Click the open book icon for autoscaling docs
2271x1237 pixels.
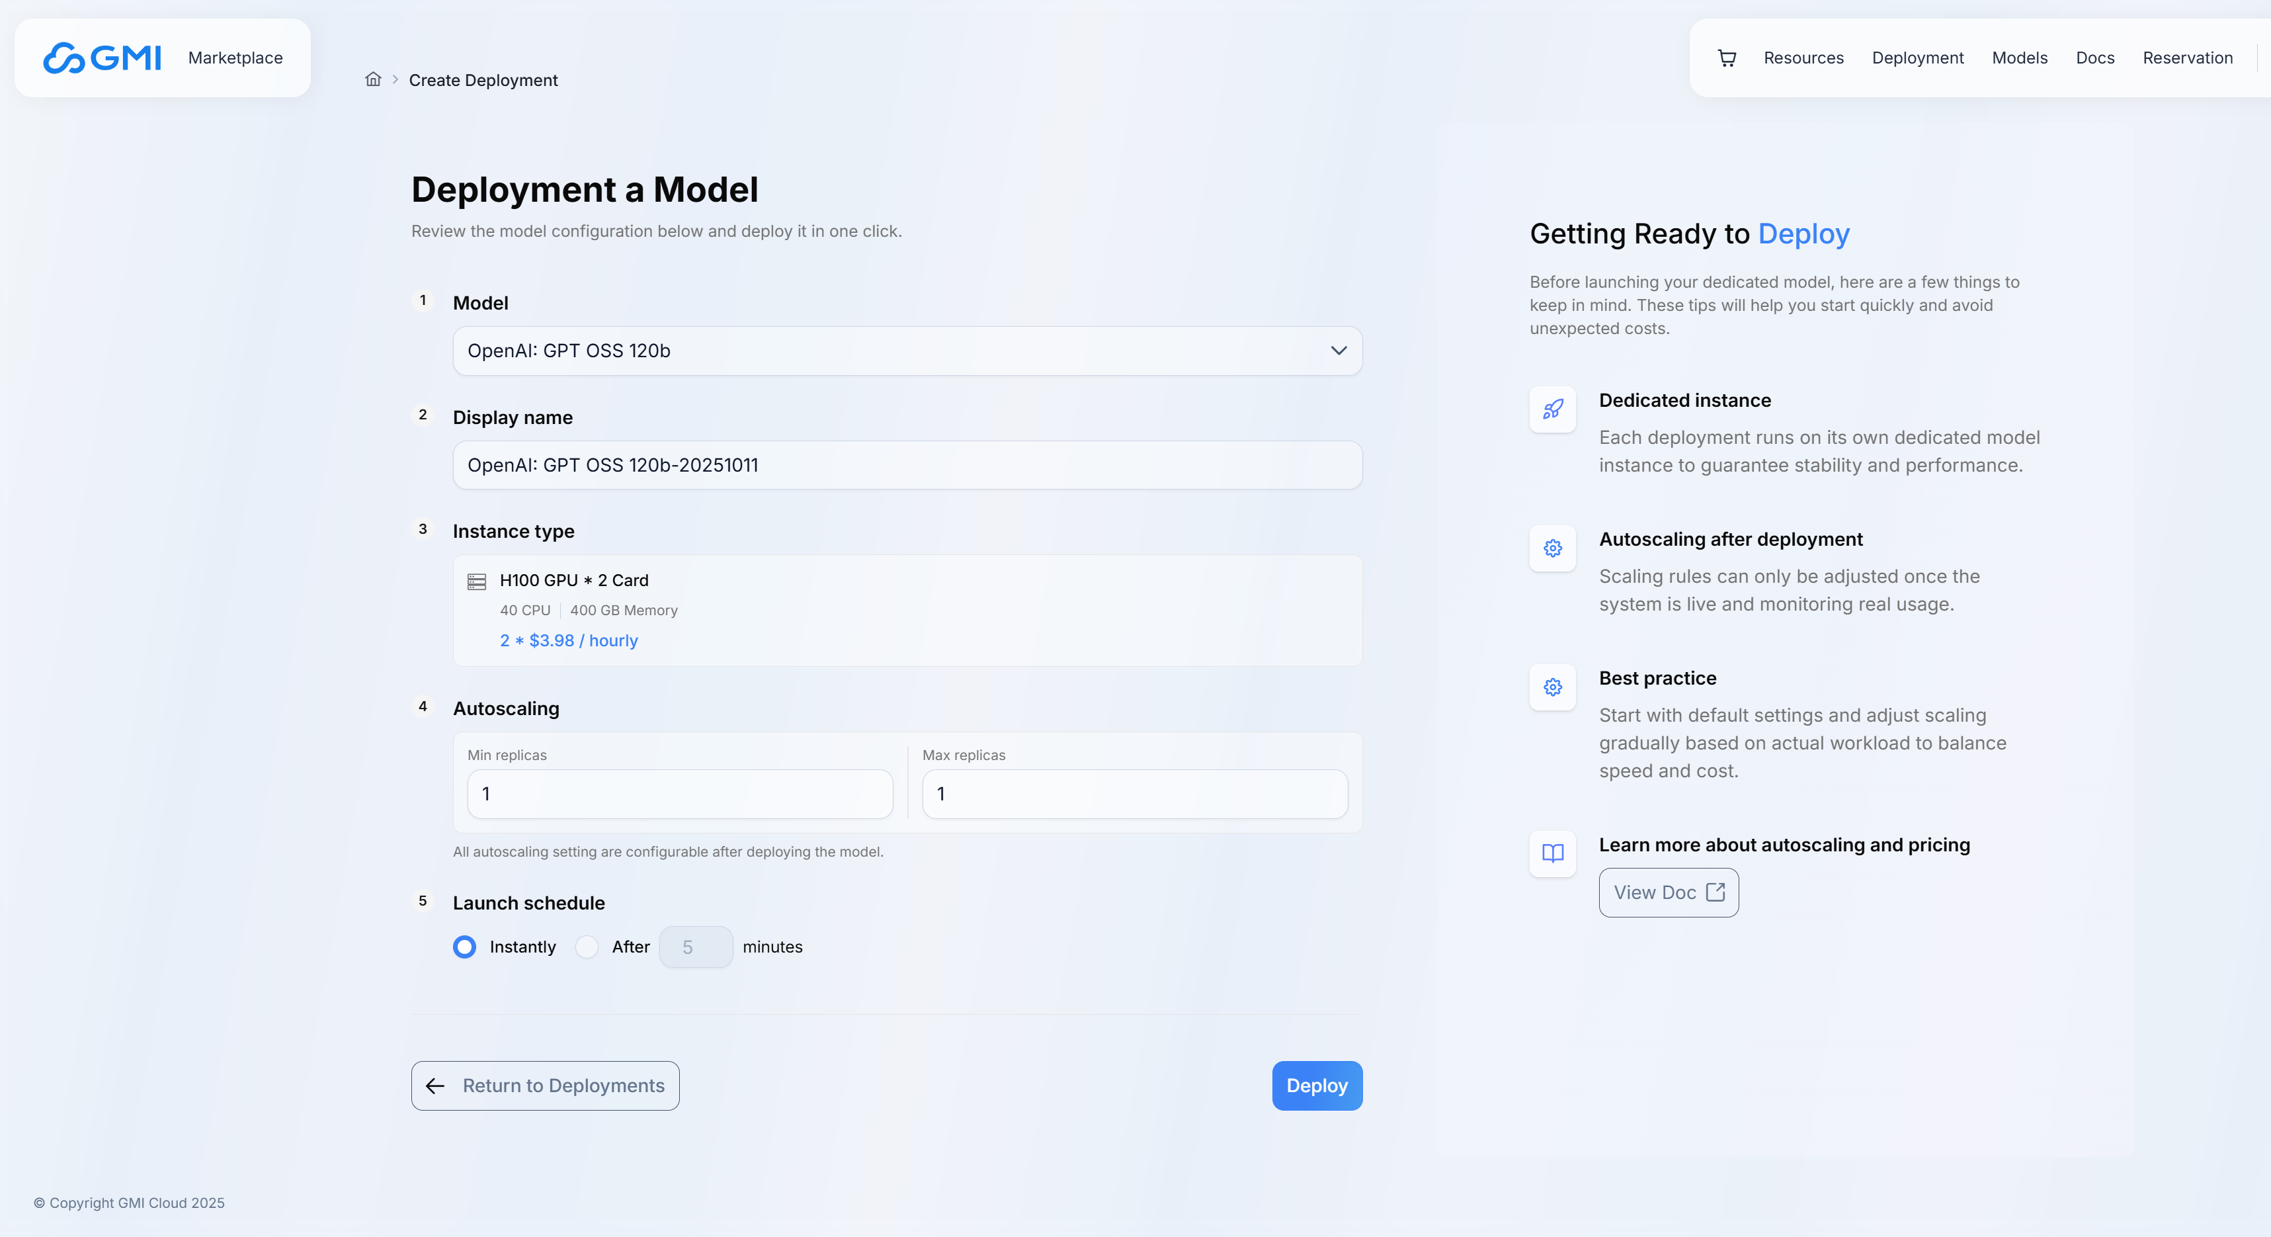pos(1553,853)
